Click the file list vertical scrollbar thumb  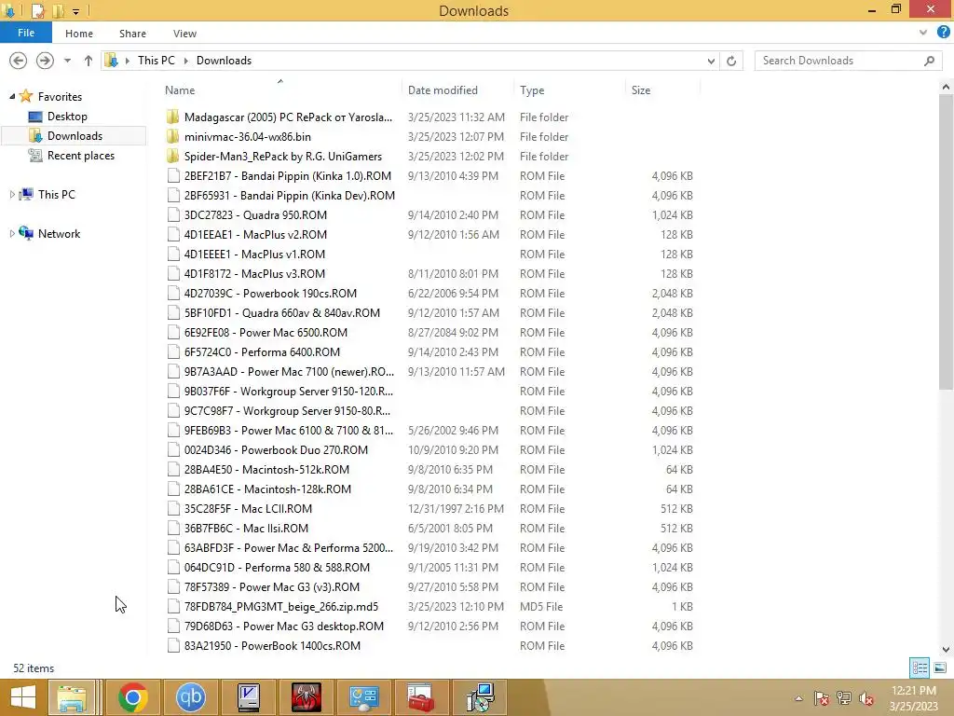(946, 241)
